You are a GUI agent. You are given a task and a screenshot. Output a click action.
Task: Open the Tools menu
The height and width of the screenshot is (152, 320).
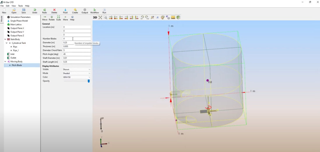[x=20, y=6]
